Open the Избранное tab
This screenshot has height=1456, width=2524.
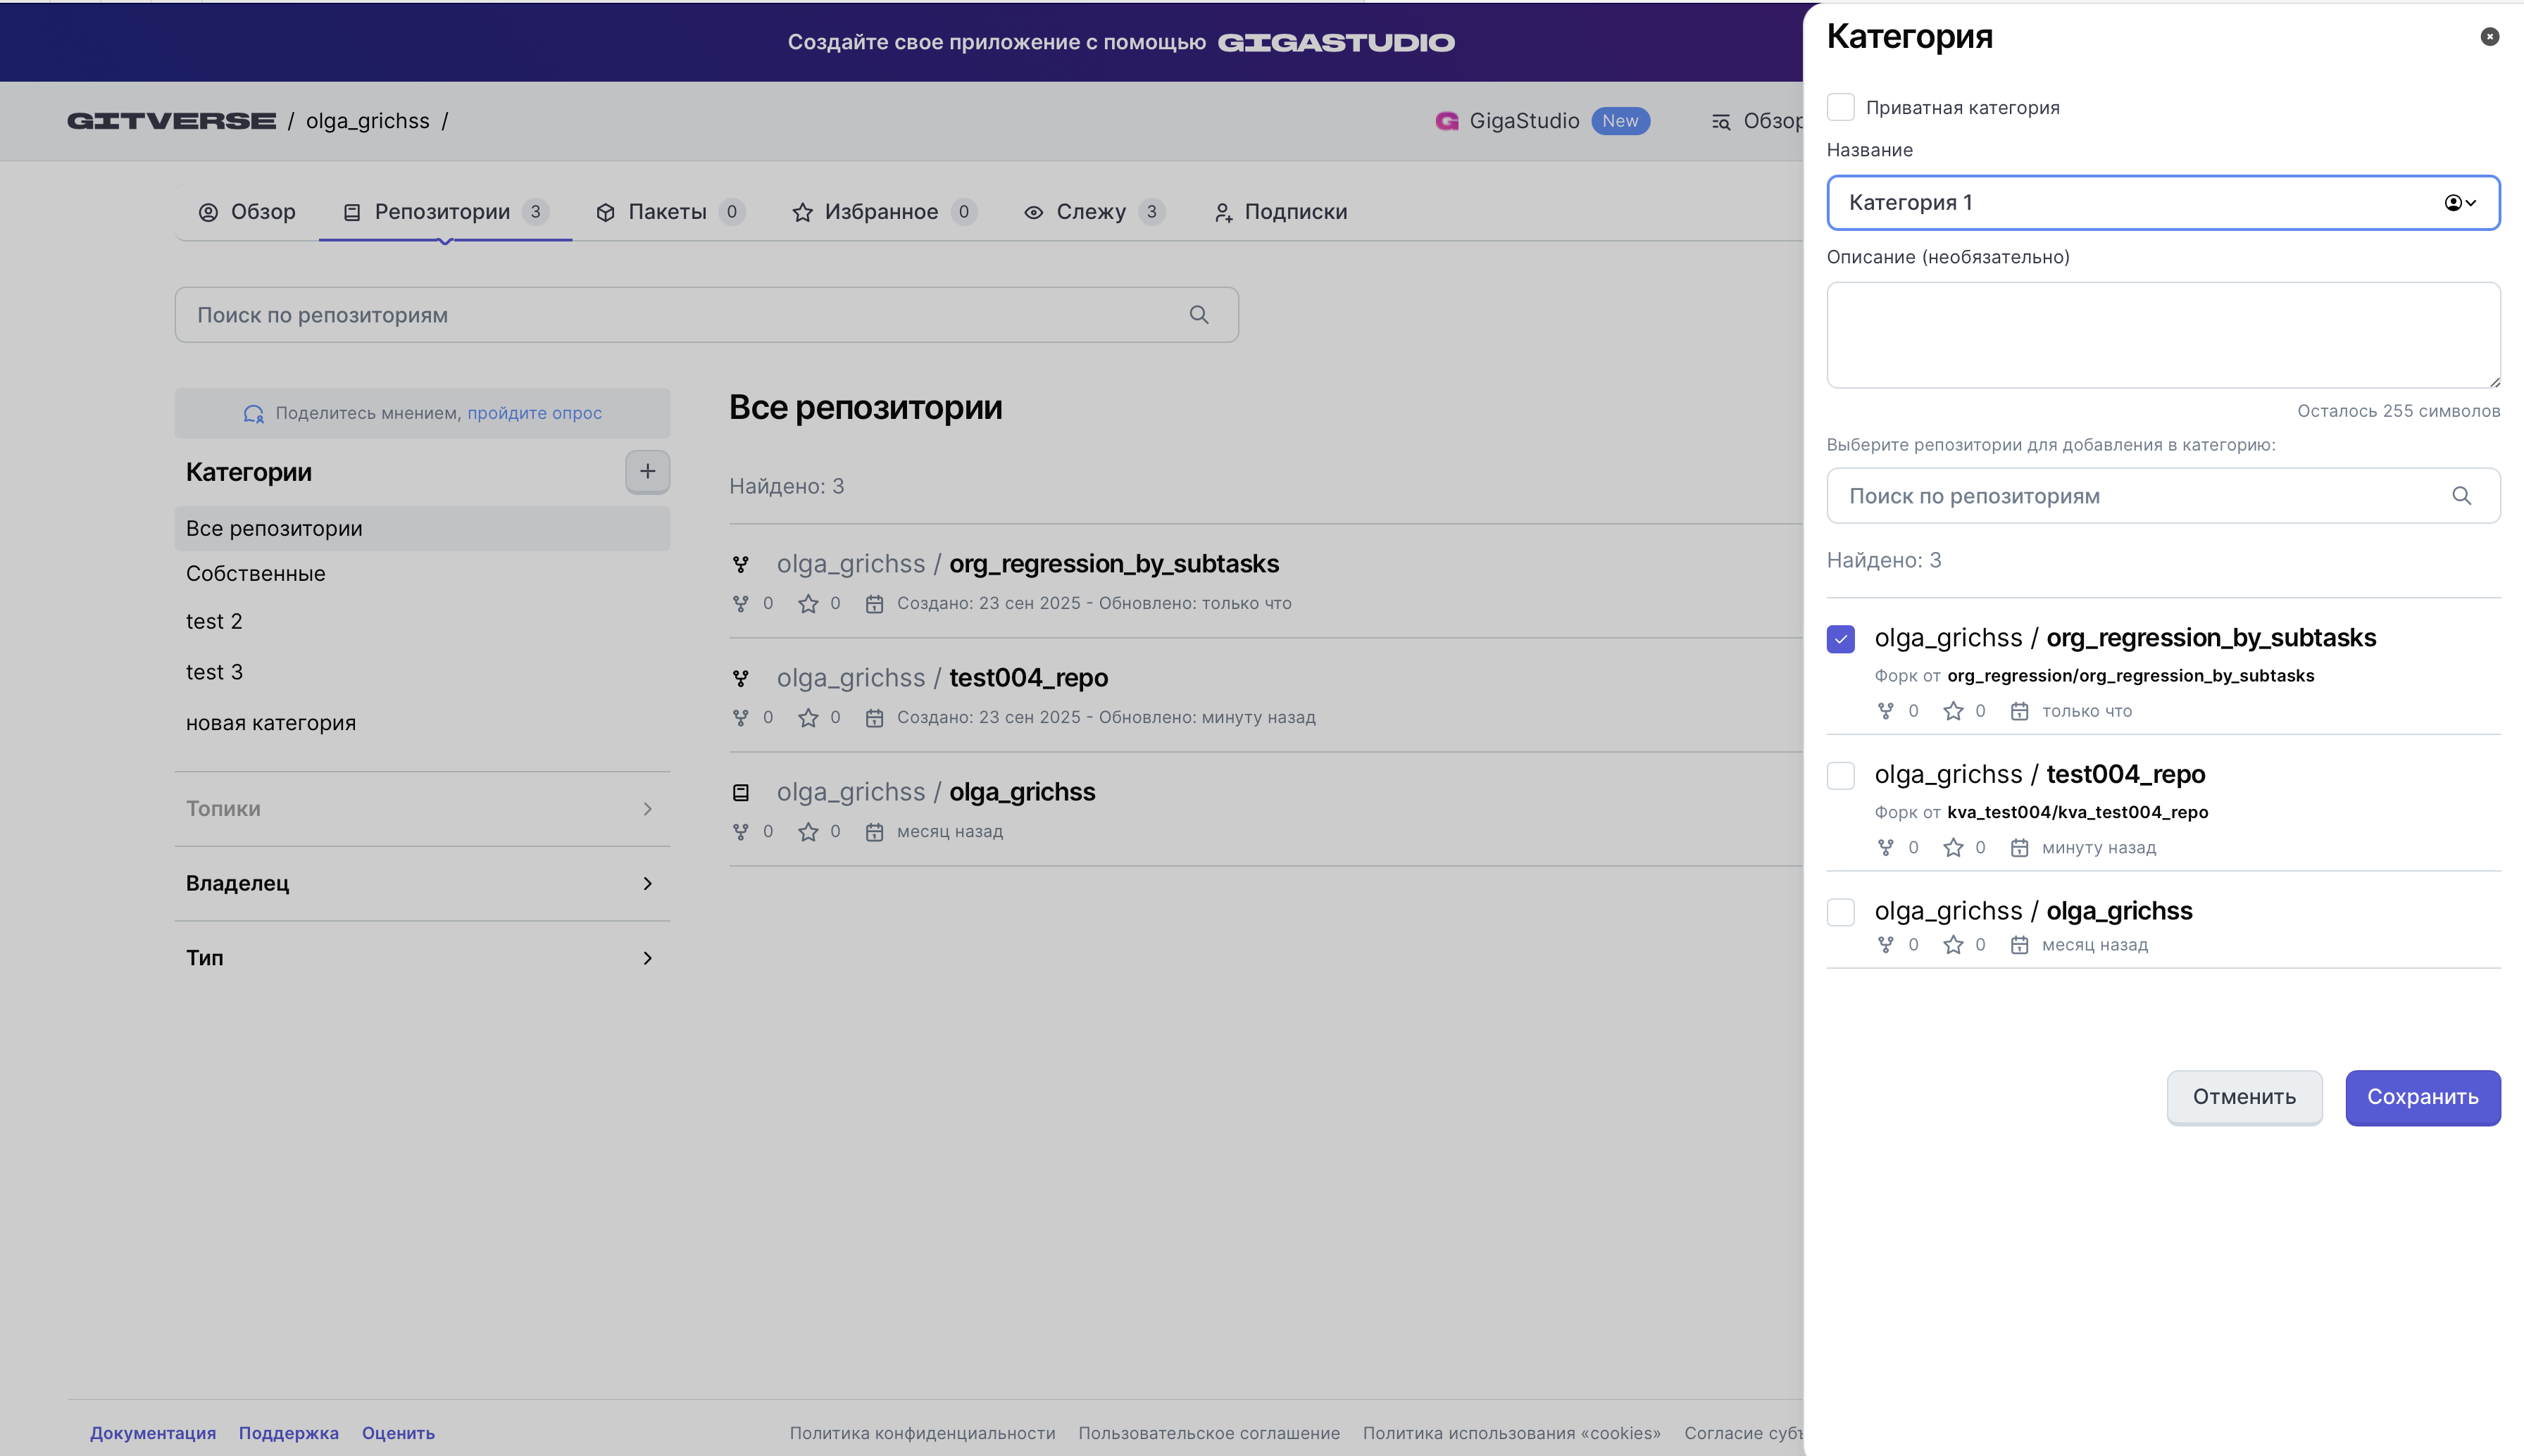[x=881, y=212]
